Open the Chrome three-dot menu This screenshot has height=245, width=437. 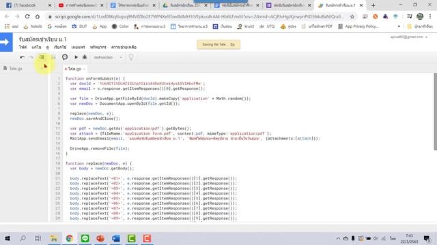(x=431, y=16)
